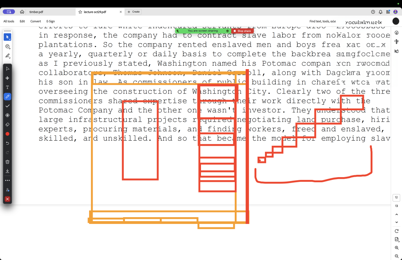Click the Create new tab button
This screenshot has height=260, width=402.
click(x=133, y=12)
